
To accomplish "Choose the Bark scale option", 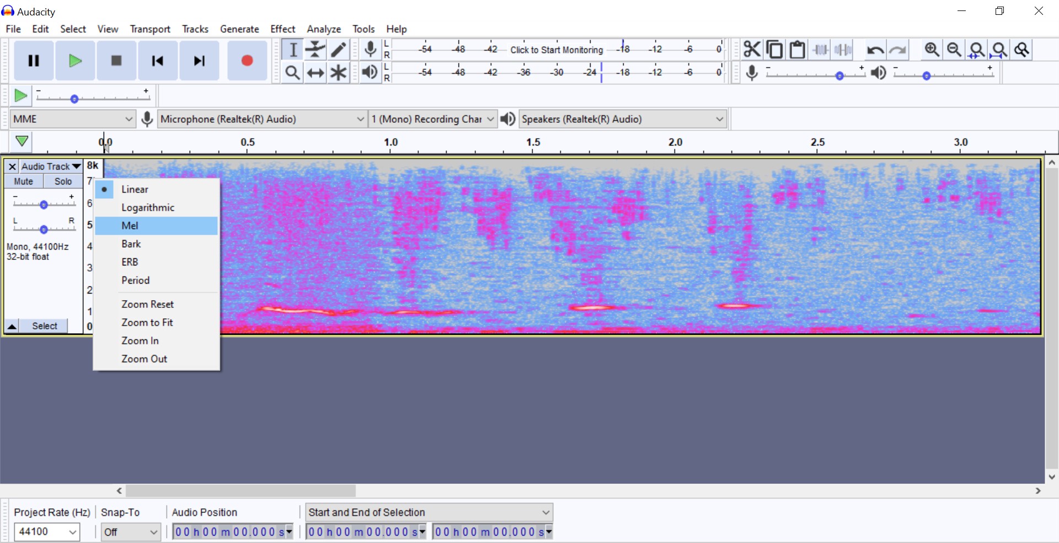I will [x=157, y=244].
